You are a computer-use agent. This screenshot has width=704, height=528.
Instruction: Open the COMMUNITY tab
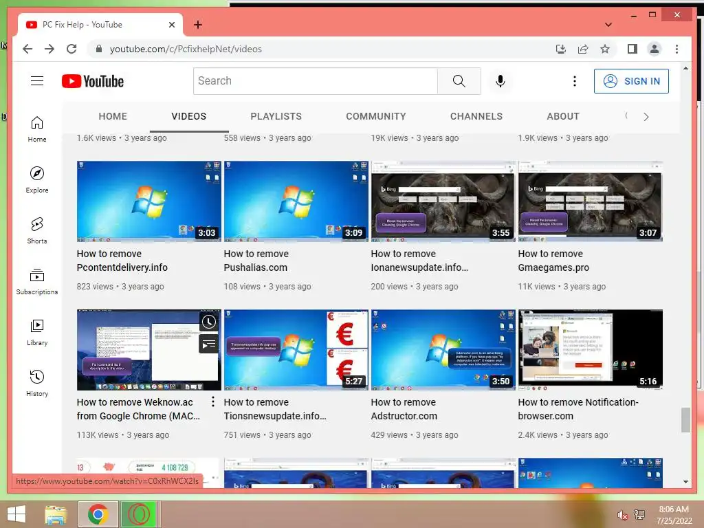pos(376,116)
